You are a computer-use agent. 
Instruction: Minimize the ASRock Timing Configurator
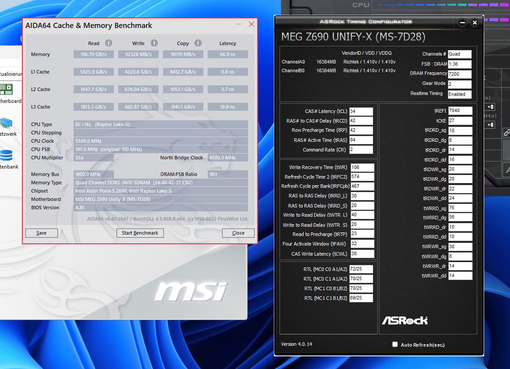click(463, 23)
